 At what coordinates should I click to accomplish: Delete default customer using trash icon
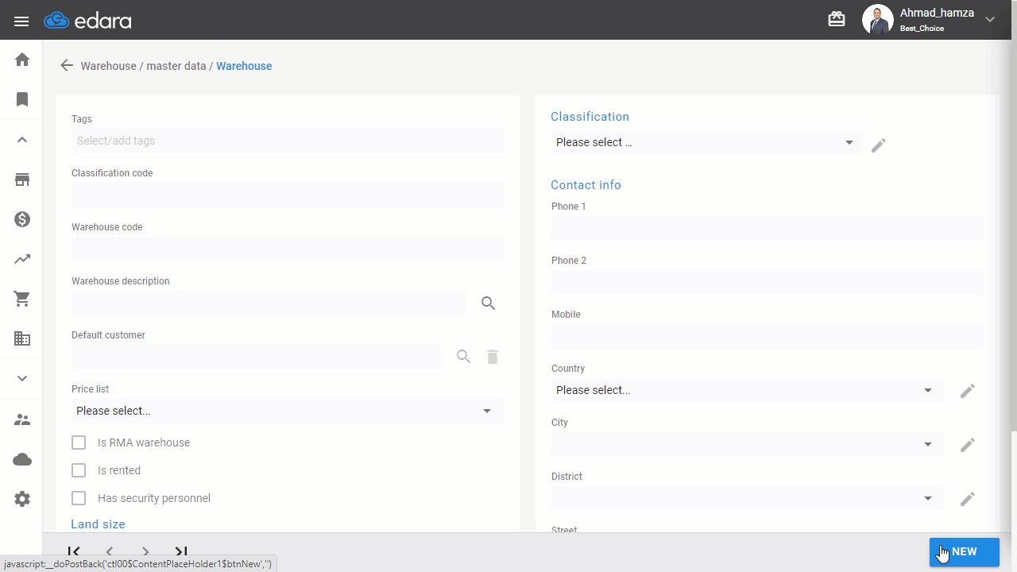click(x=493, y=357)
